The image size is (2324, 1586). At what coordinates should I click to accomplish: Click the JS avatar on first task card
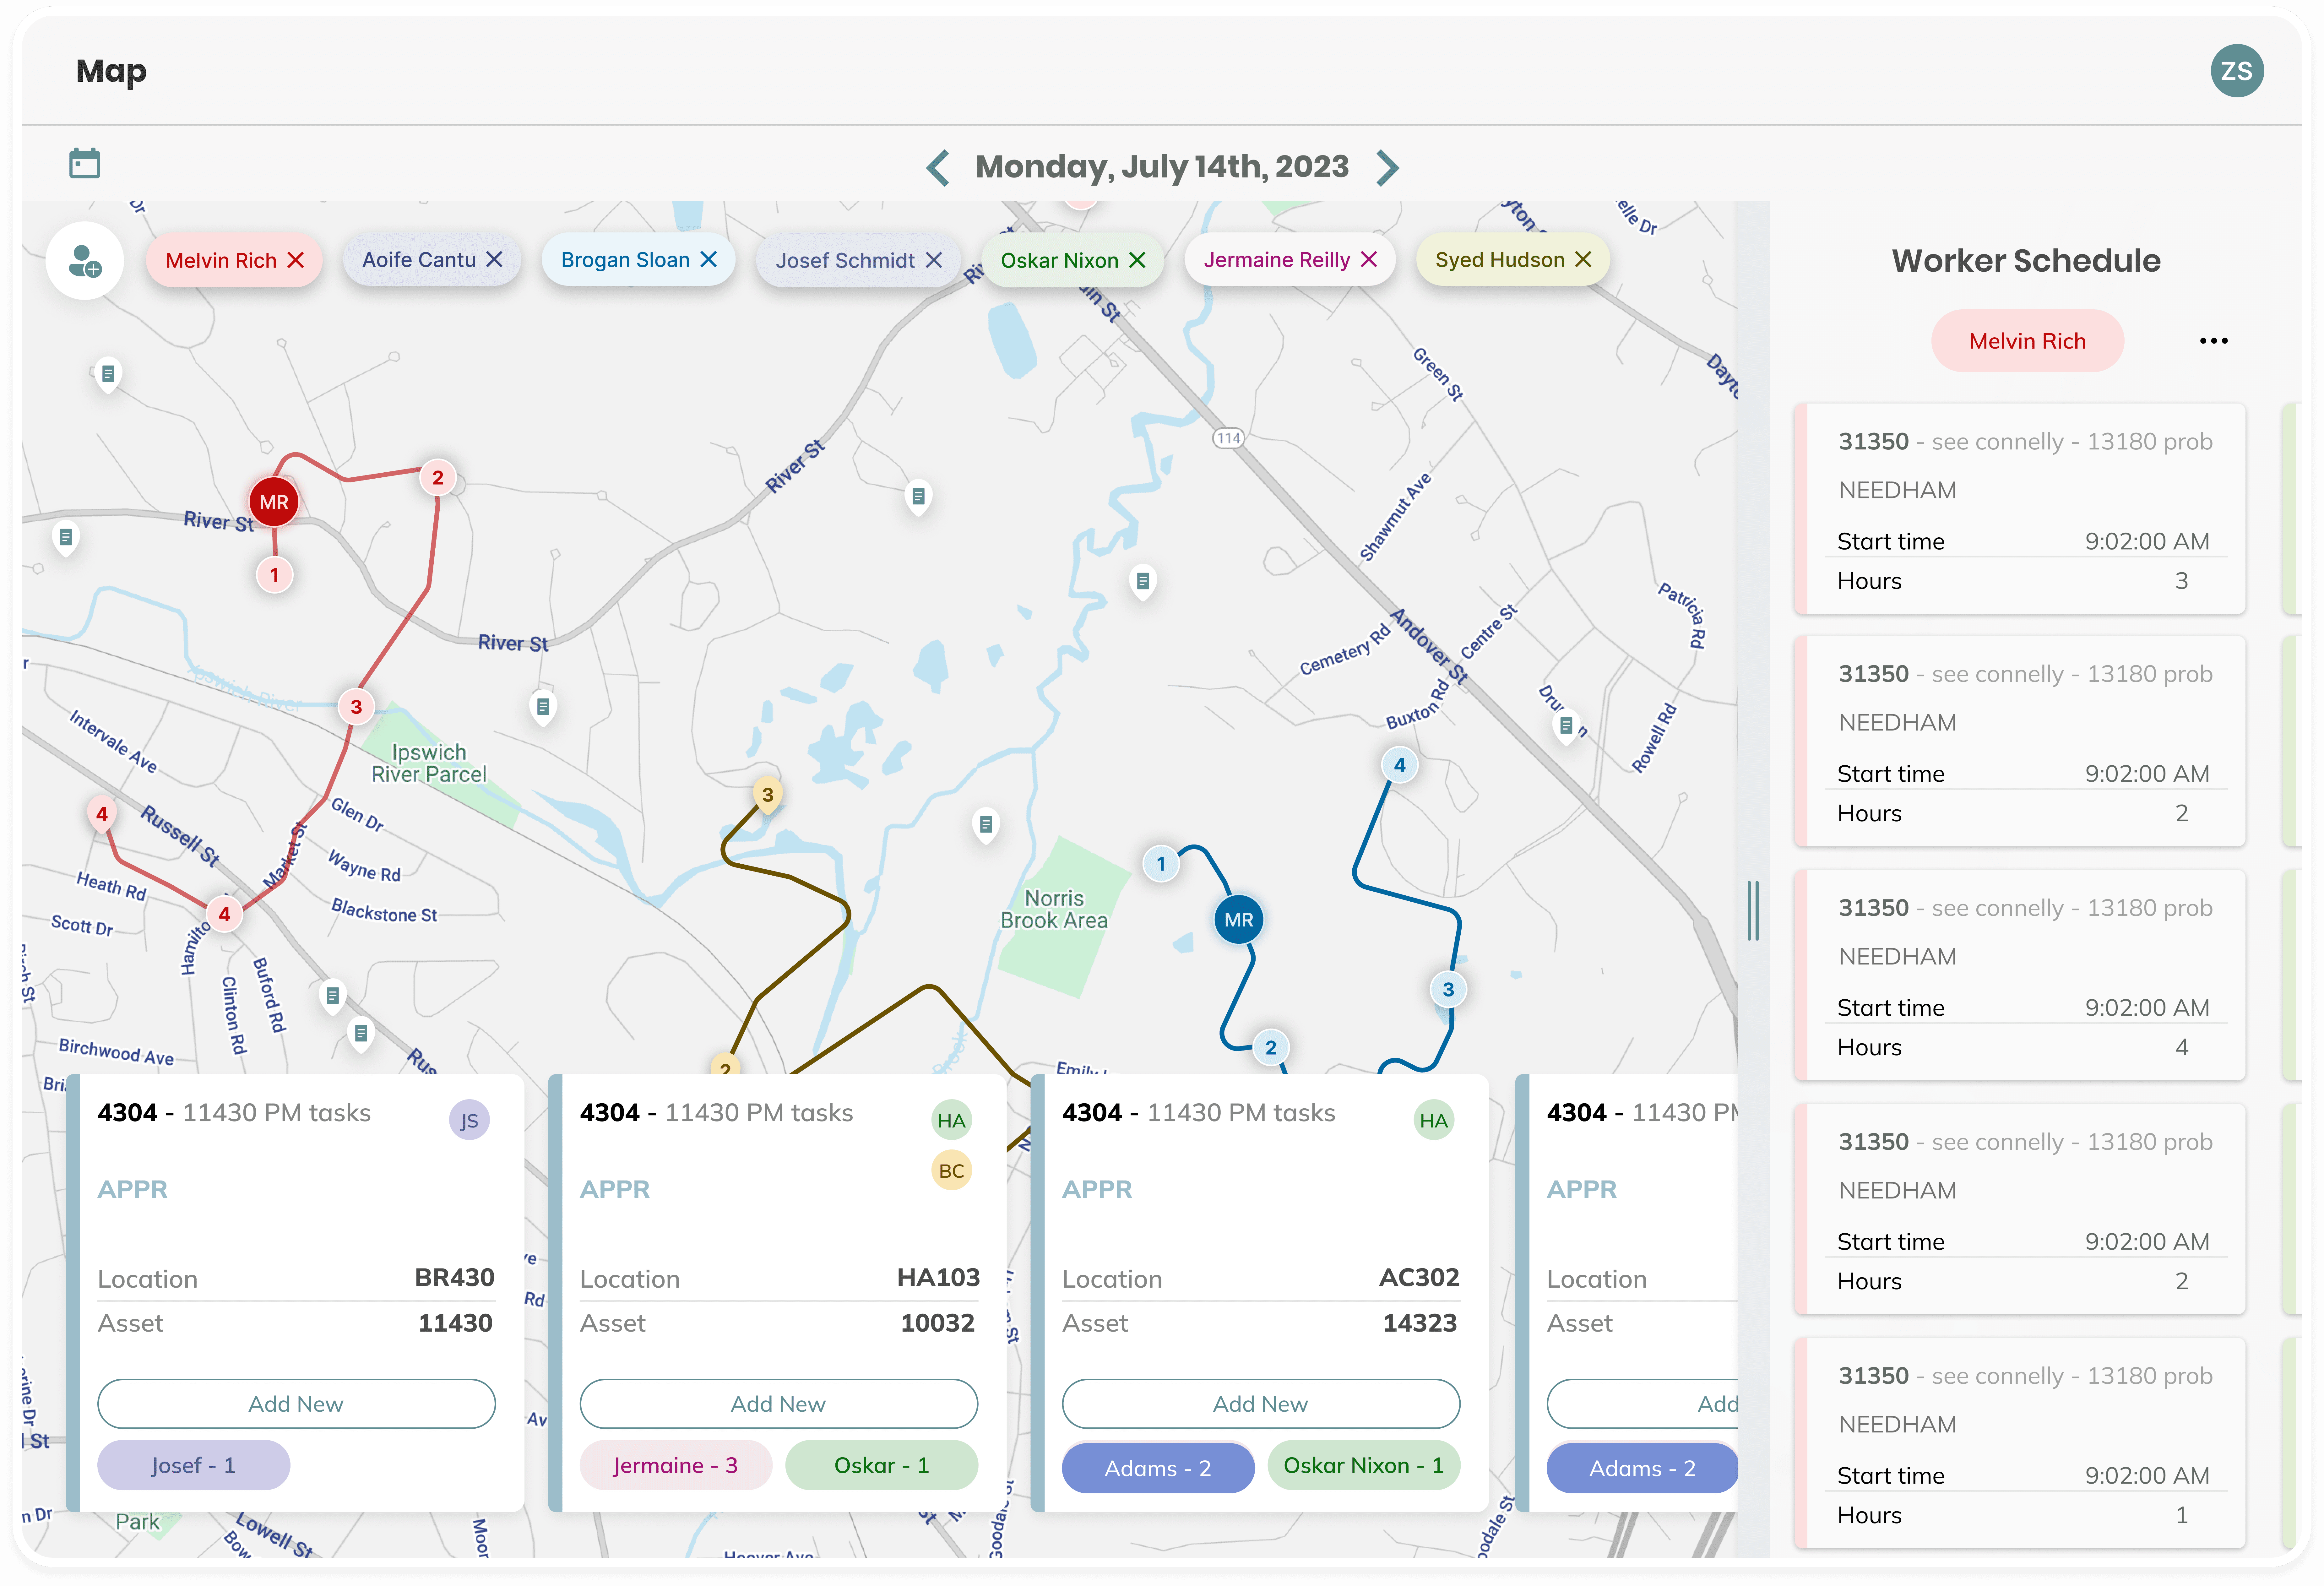point(469,1120)
